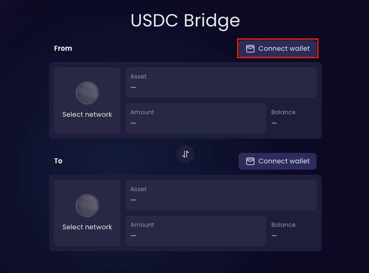Open the To 'Select network' chooser label
369x273 pixels.
tap(87, 227)
